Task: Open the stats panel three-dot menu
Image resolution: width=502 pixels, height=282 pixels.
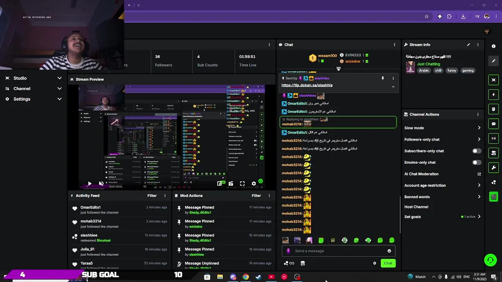Action: click(x=269, y=45)
